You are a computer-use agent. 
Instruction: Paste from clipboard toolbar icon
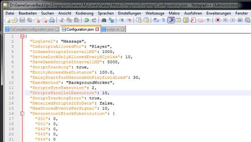pyautogui.click(x=77, y=20)
